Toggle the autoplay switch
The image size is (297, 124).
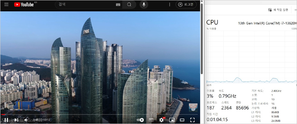coord(140,120)
